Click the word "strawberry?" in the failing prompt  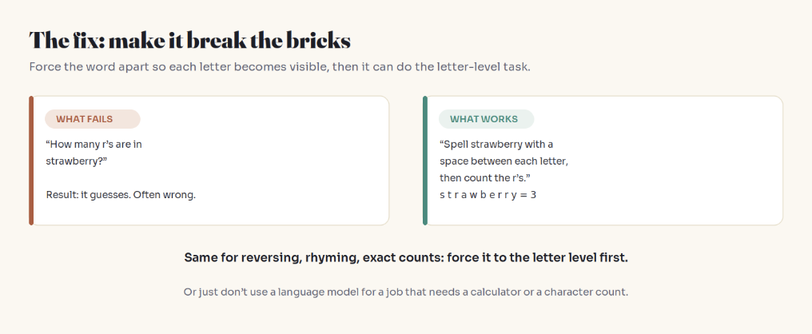[x=76, y=161]
